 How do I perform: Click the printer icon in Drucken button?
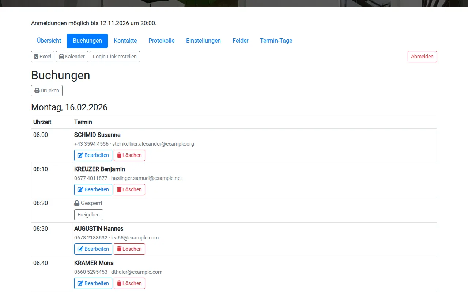coord(37,91)
